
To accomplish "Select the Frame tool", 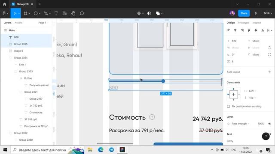I will 26,13.
